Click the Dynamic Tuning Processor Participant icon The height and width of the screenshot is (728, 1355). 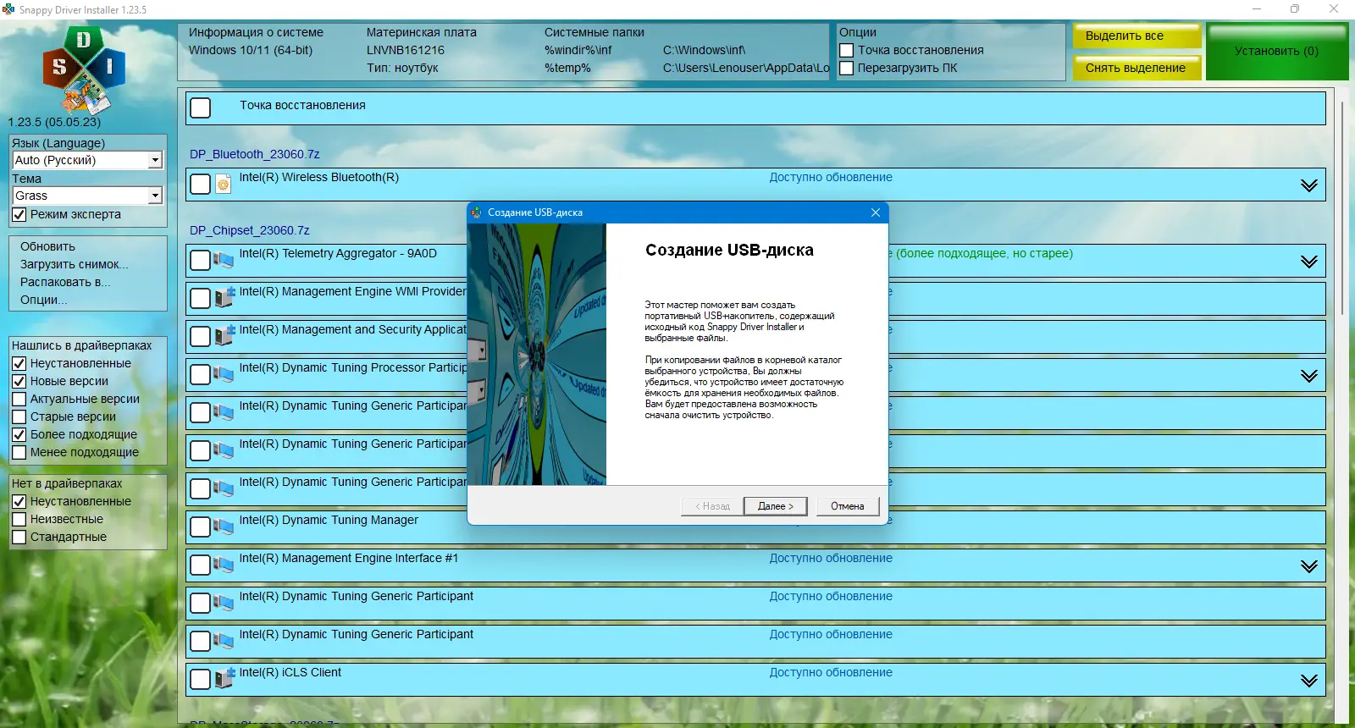(x=224, y=374)
